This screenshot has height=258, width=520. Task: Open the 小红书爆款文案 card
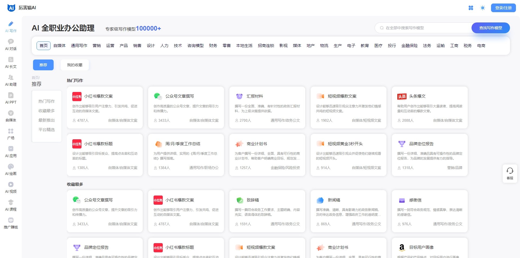(105, 107)
